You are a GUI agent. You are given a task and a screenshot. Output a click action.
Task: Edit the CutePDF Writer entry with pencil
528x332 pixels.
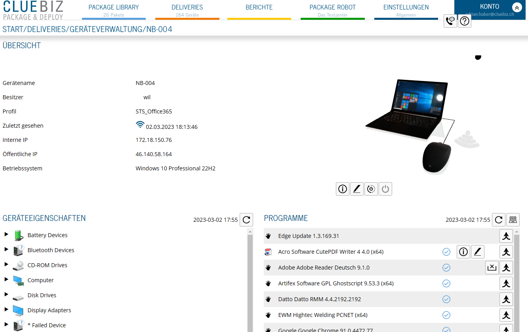coord(478,252)
